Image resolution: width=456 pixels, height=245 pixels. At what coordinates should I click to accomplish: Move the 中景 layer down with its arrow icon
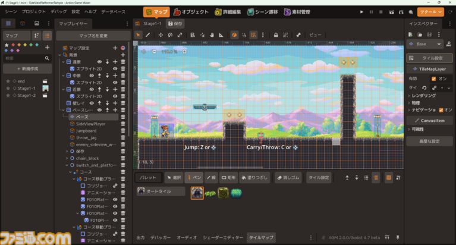click(x=107, y=76)
